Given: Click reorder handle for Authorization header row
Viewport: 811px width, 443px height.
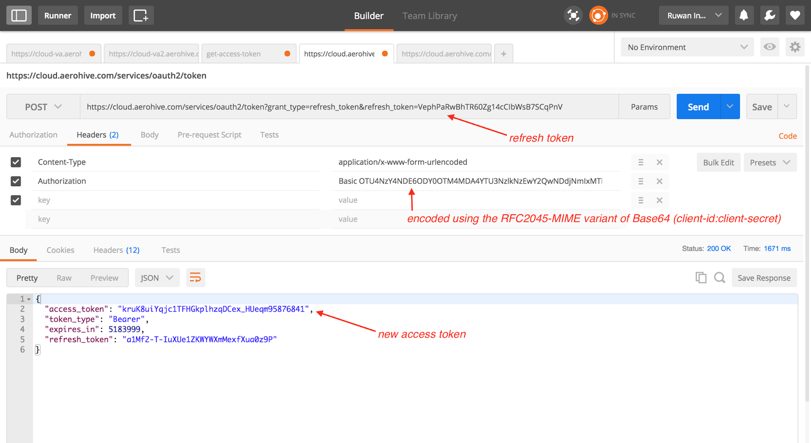Looking at the screenshot, I should (641, 181).
